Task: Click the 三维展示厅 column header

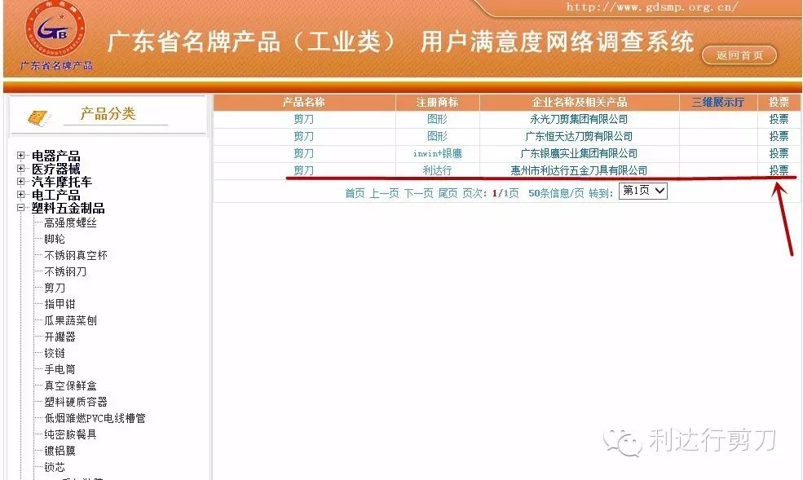Action: [718, 103]
